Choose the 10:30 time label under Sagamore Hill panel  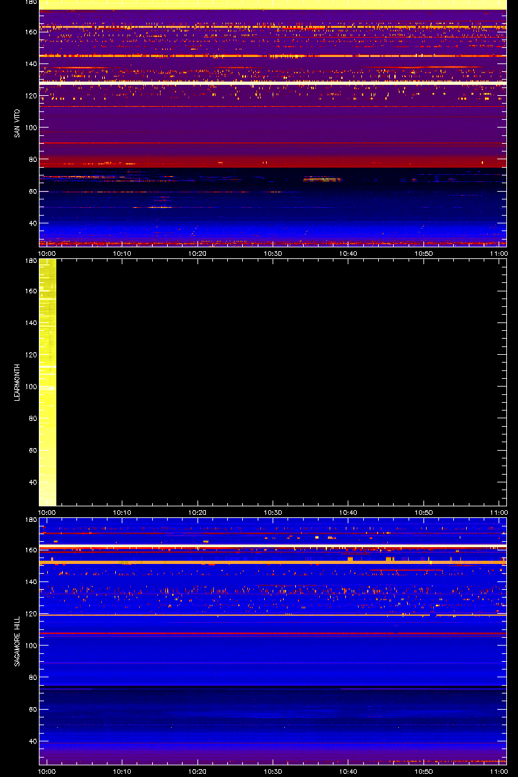273,772
